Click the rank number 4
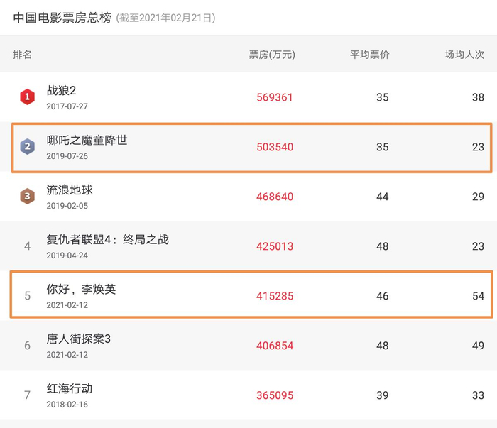Screen dimensions: 497x428 pos(27,246)
